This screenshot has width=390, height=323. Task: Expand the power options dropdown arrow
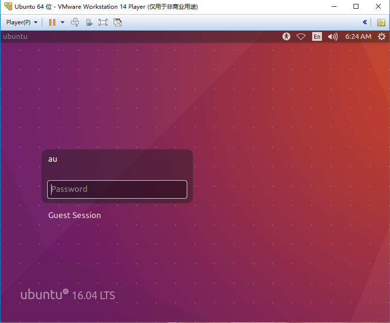click(x=62, y=22)
